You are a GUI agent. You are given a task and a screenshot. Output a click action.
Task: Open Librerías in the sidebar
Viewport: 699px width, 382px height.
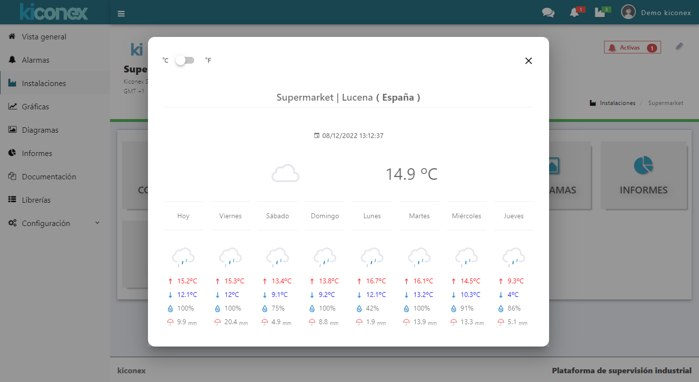[36, 200]
